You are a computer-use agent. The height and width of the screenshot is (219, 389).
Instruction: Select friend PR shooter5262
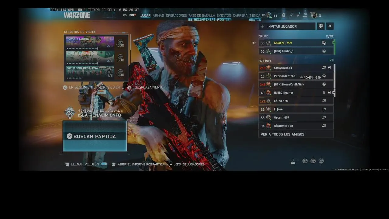(296, 76)
